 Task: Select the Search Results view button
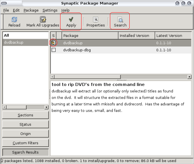tap(26, 152)
